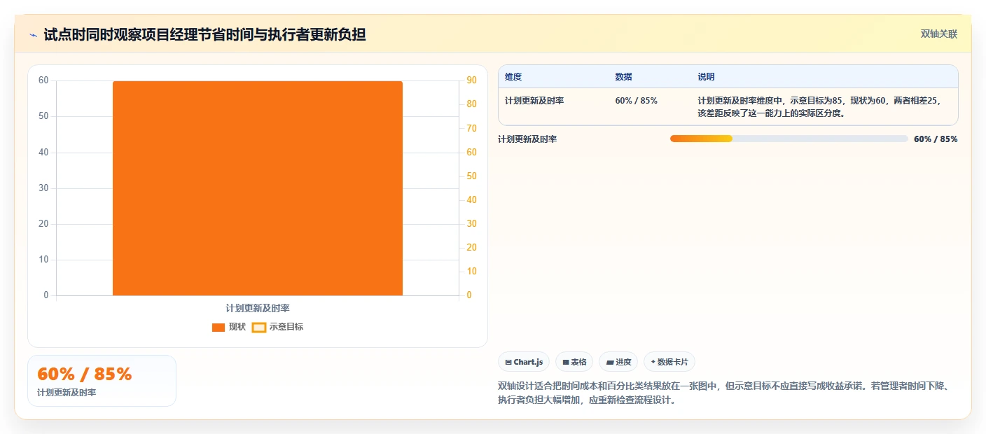Click right axis value 90
This screenshot has height=434, width=986.
pyautogui.click(x=471, y=80)
